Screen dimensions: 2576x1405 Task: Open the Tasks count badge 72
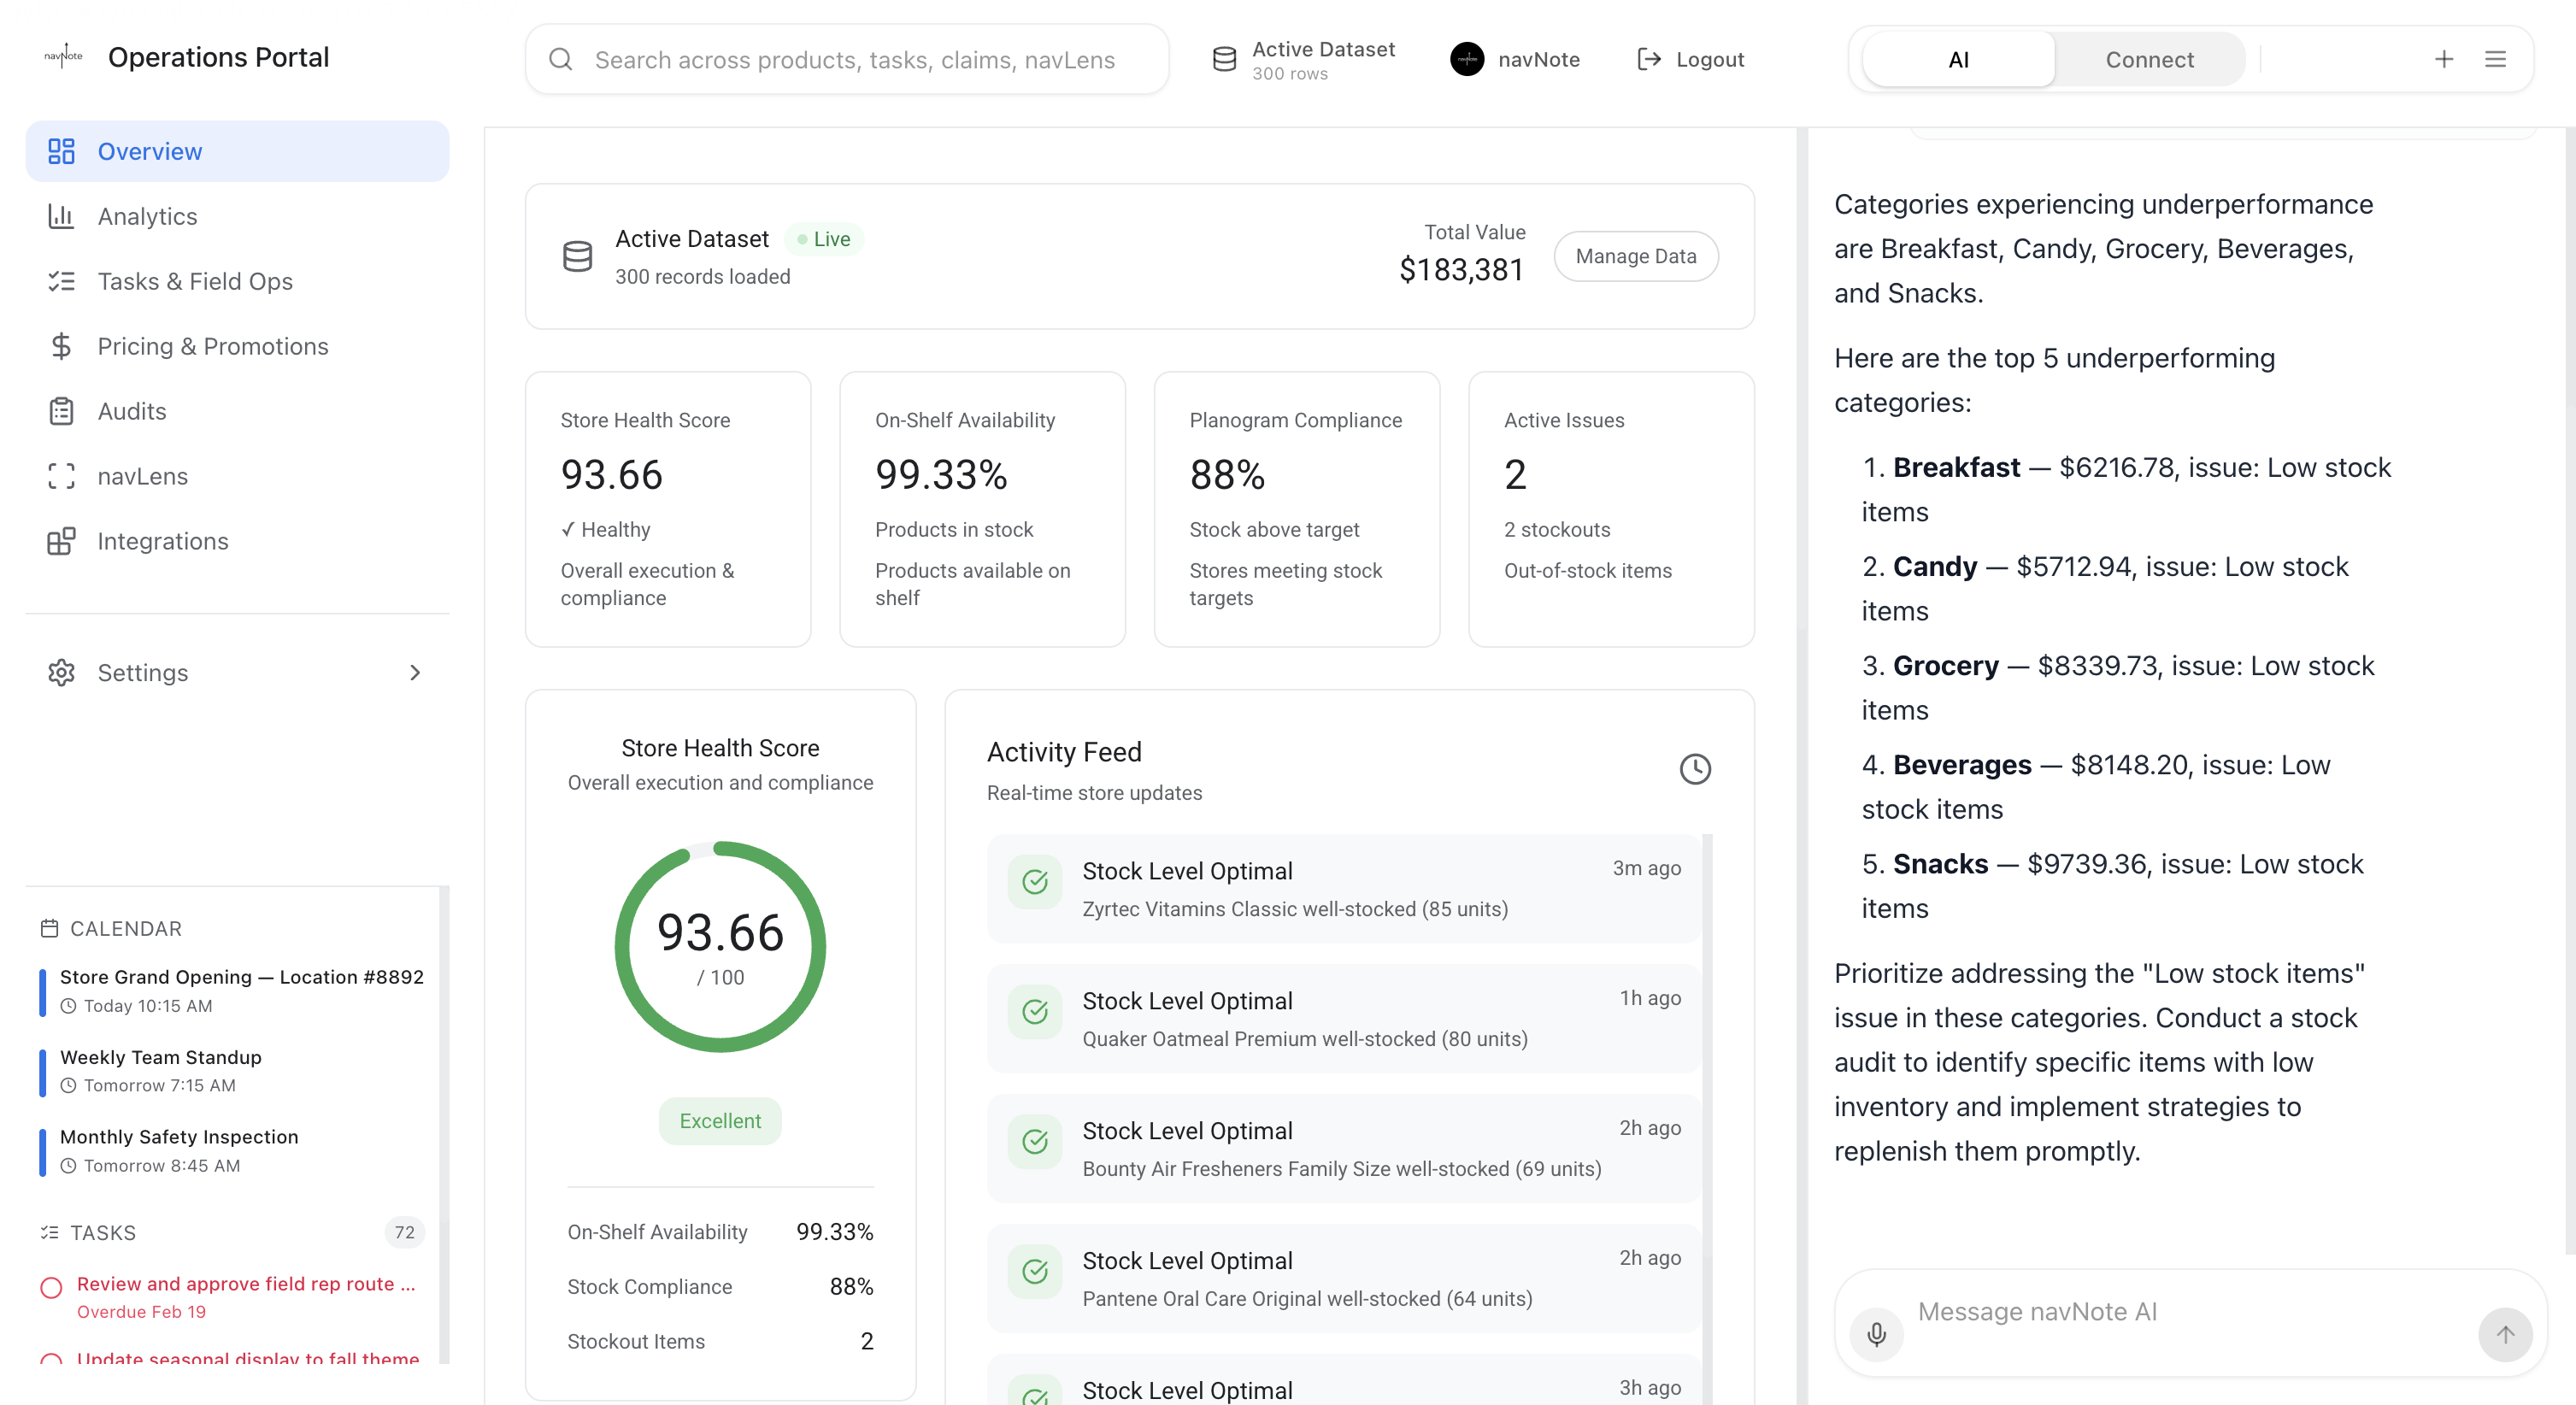tap(404, 1232)
